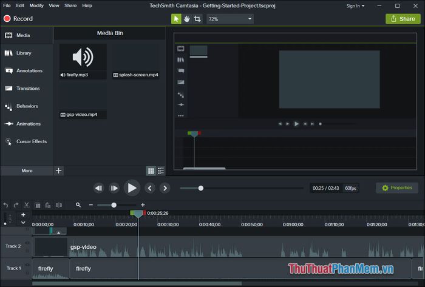
Task: Click the timeline zoom slider handle
Action: click(x=114, y=205)
